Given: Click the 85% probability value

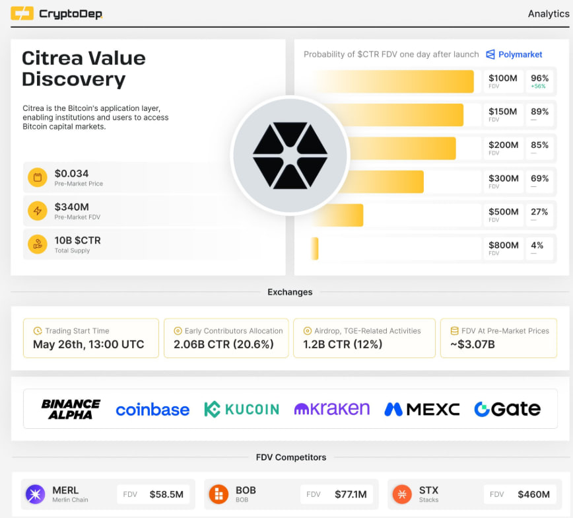Looking at the screenshot, I should point(540,145).
